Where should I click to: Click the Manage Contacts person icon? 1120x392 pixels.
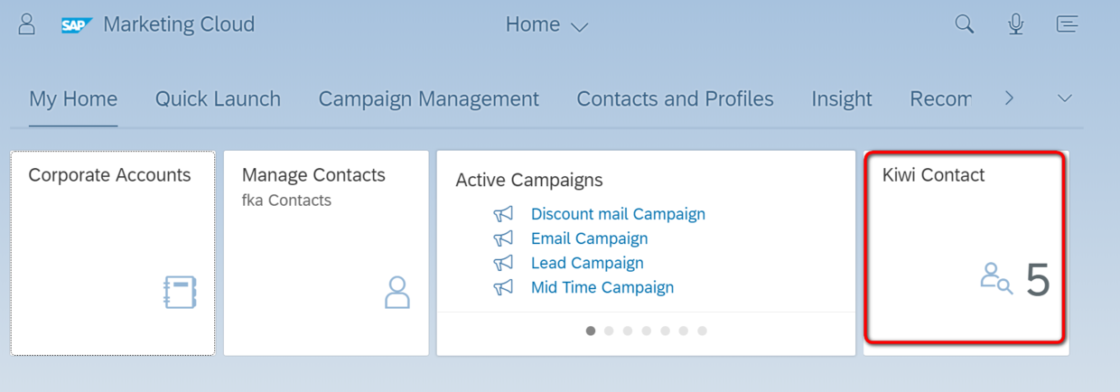tap(397, 293)
